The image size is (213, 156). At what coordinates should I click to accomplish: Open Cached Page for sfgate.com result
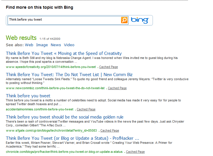[110, 130]
